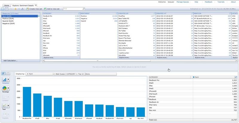Click the sort icon in Num table header
This screenshot has width=239, height=123.
click(x=236, y=77)
